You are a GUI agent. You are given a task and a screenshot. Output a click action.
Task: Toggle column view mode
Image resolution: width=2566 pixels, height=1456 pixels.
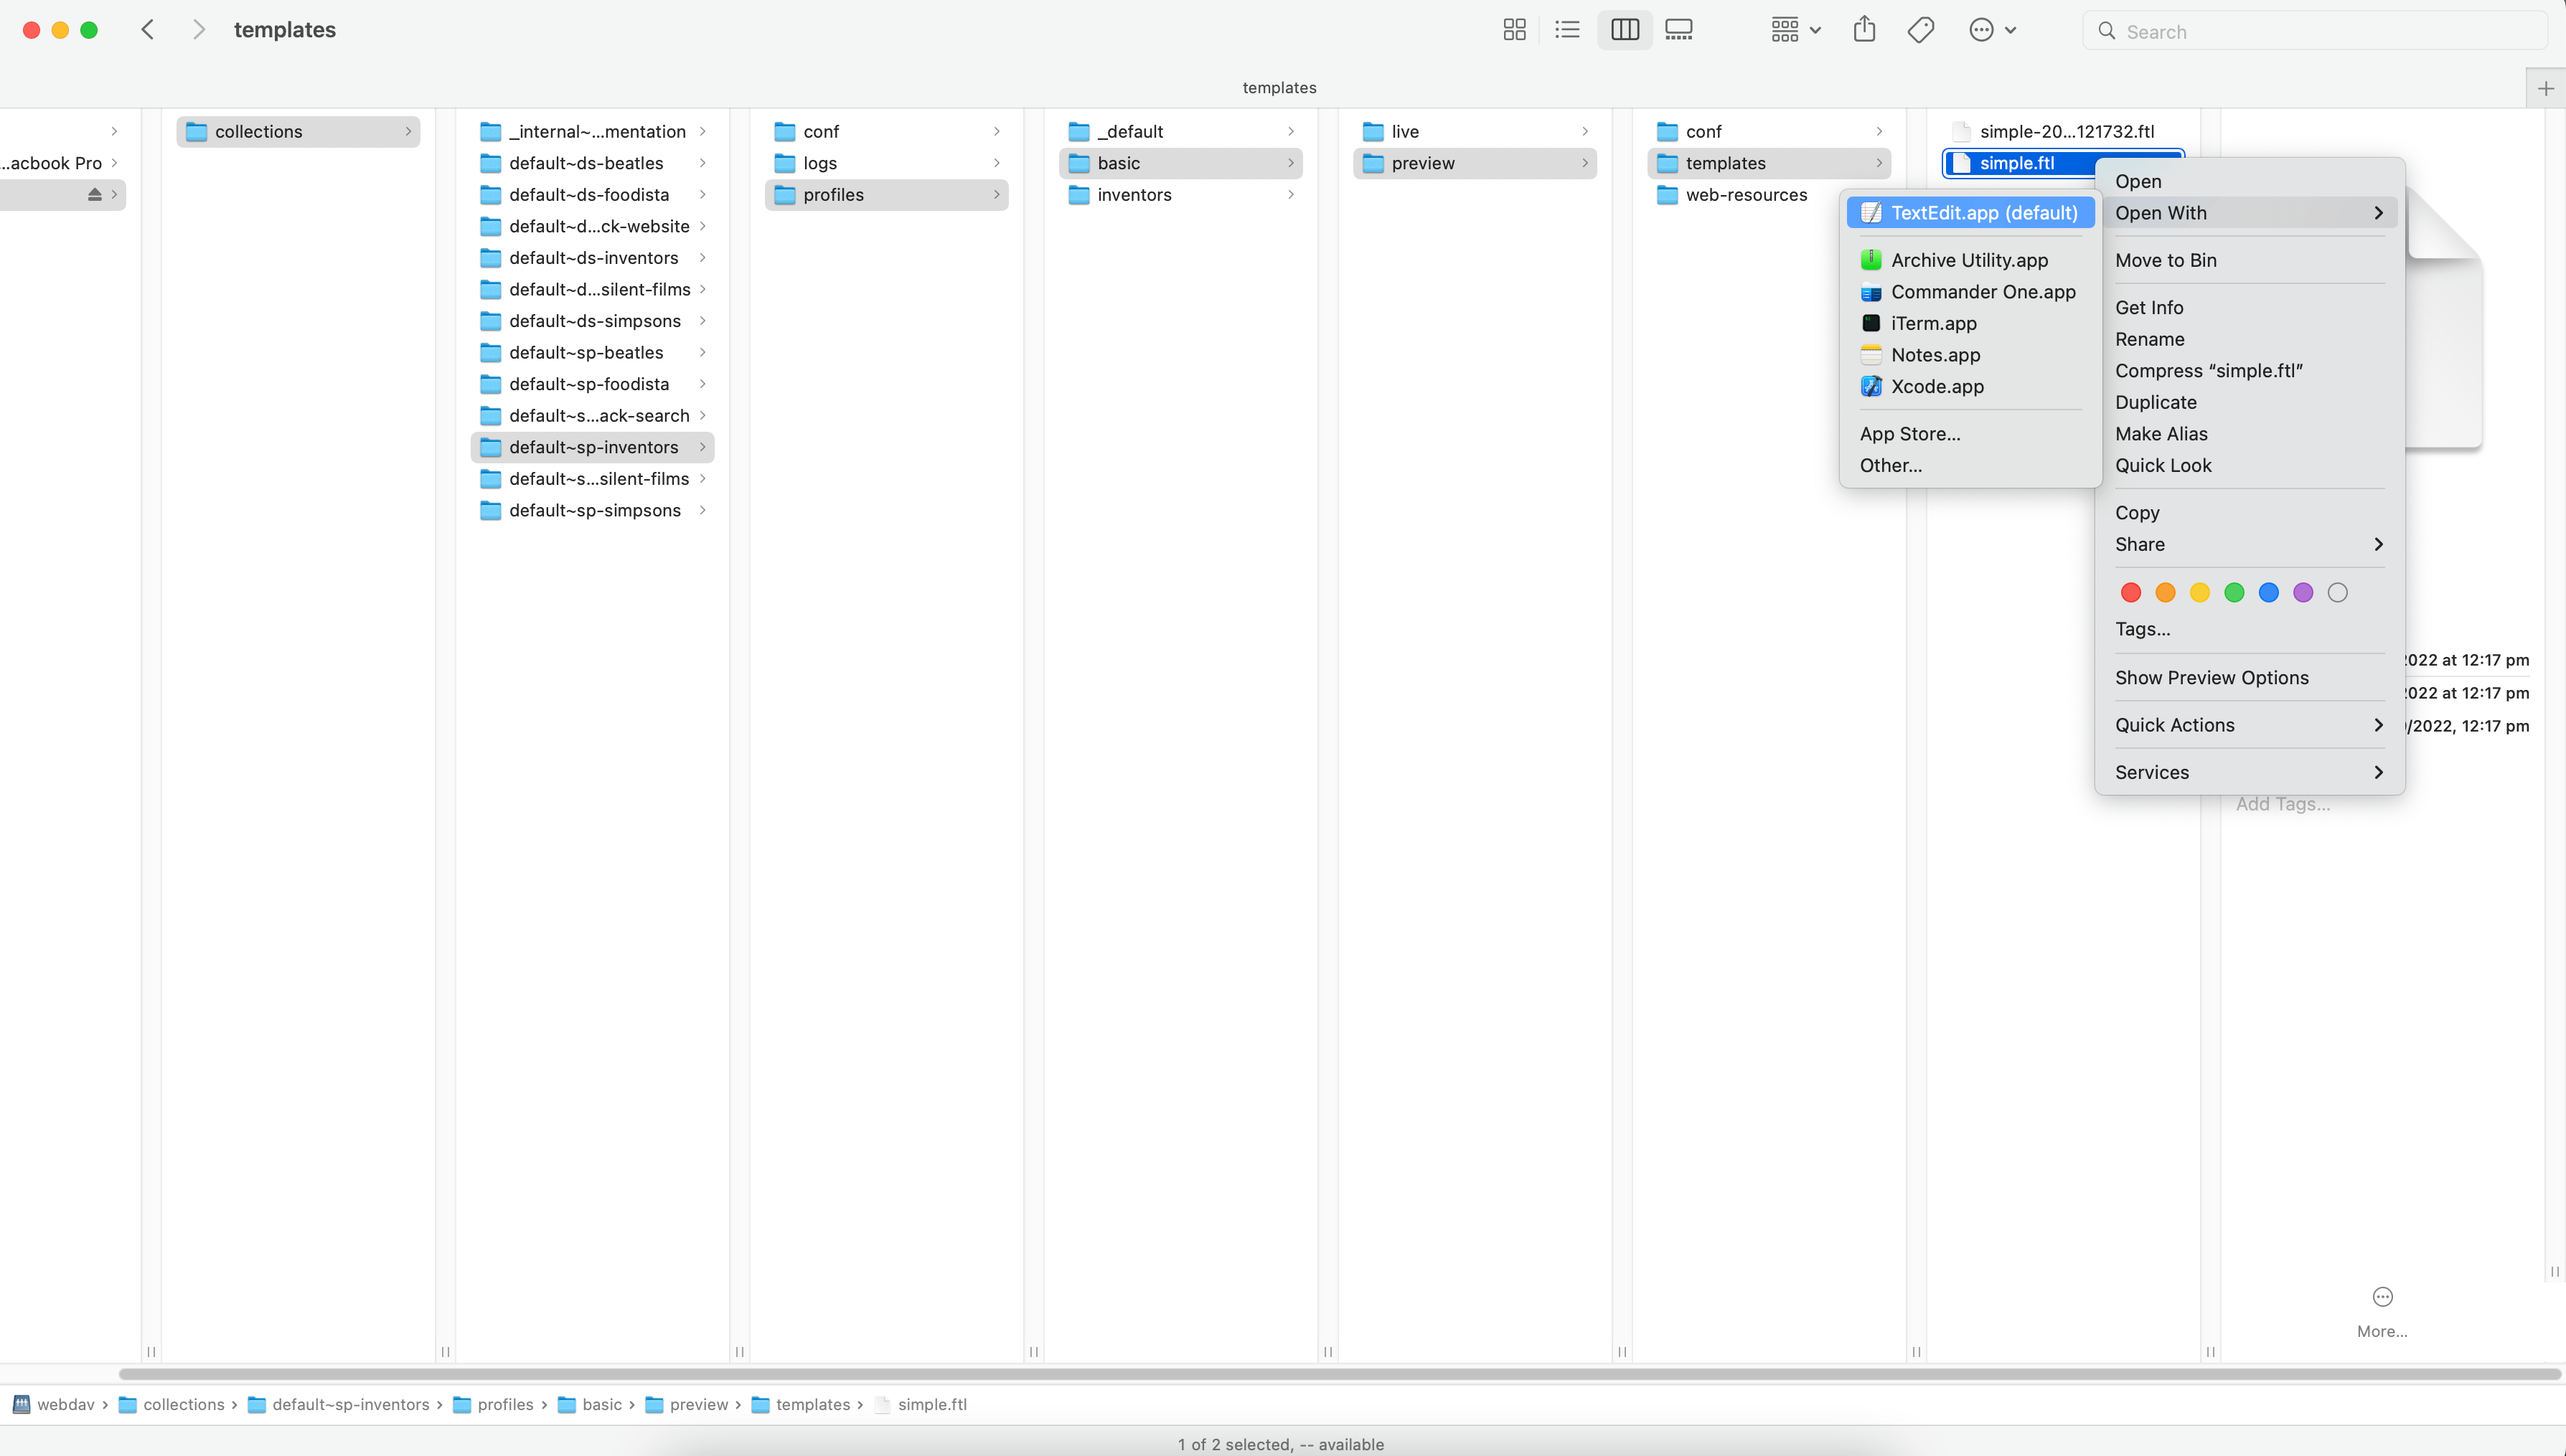point(1624,29)
